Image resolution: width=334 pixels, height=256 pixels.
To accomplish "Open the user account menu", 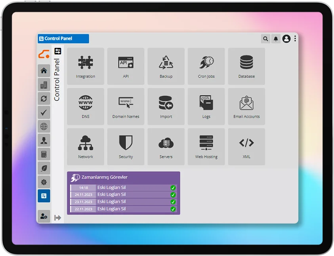I will pos(286,39).
